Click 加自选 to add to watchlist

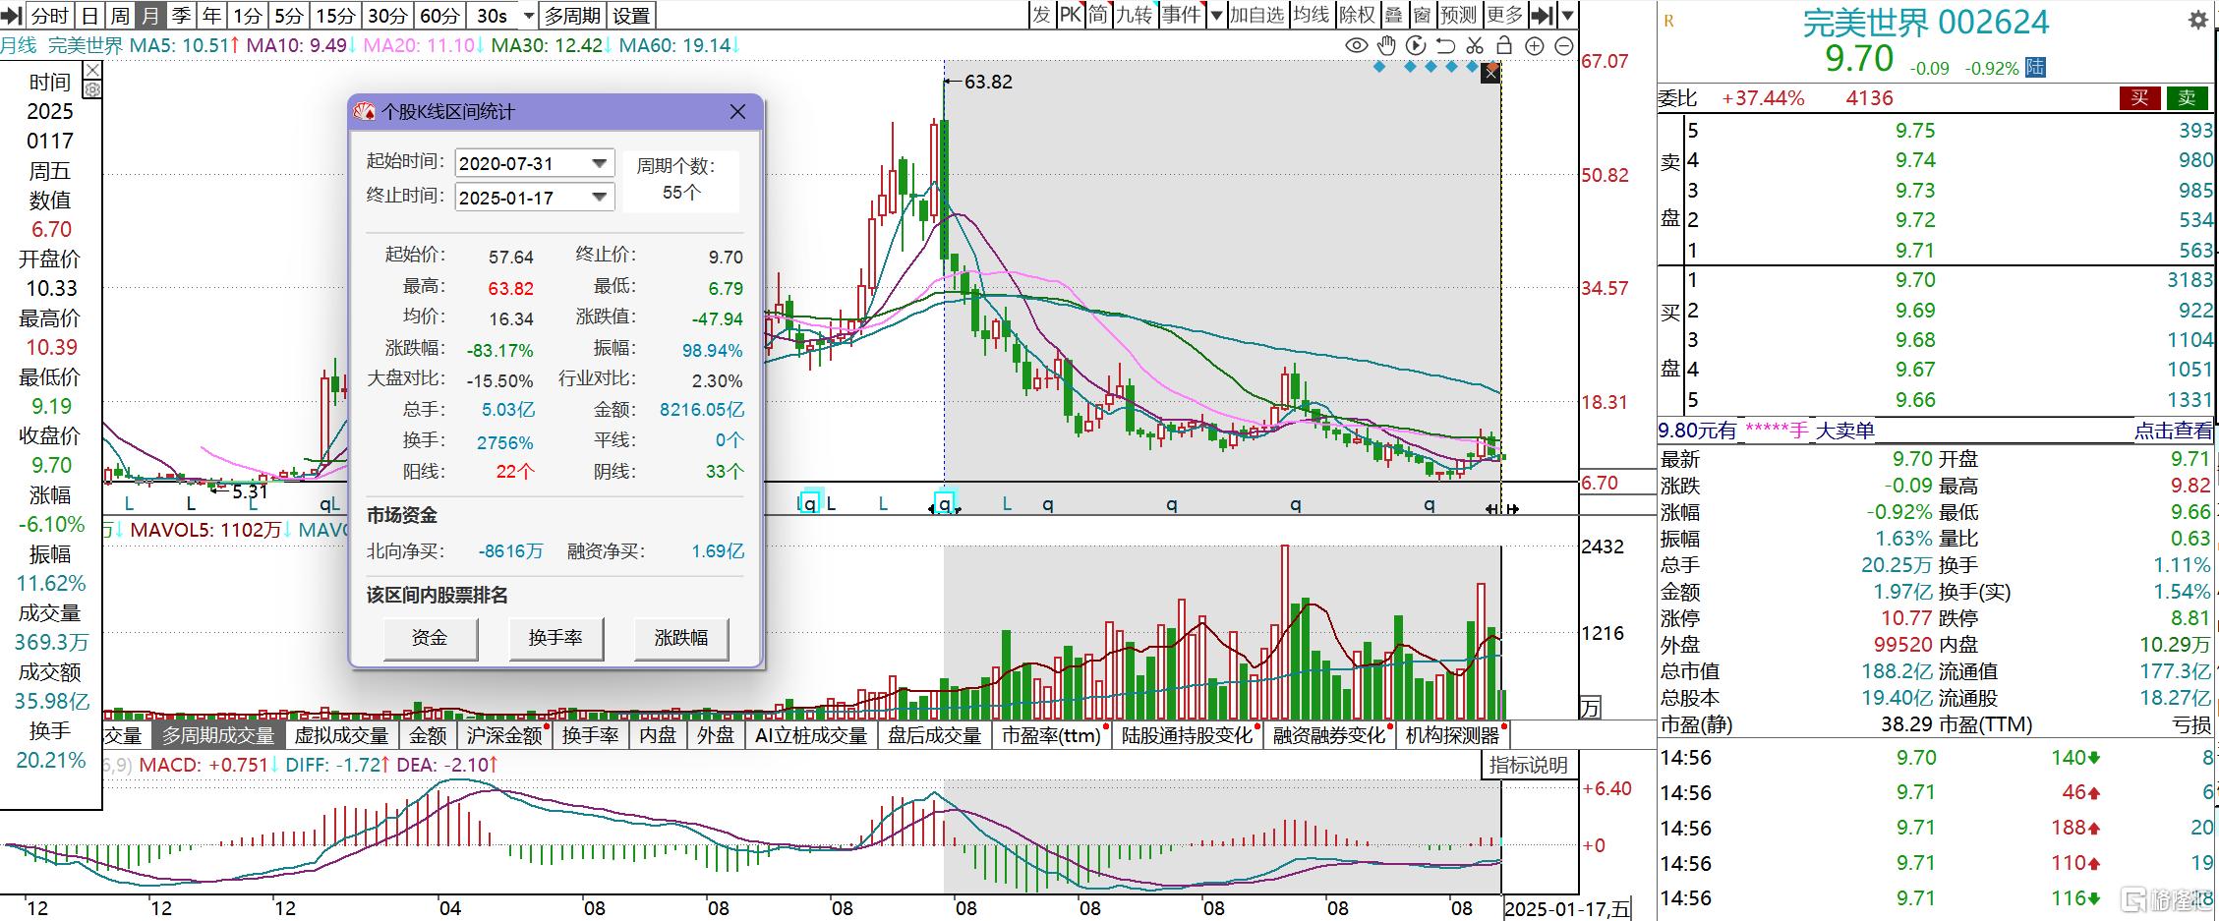pyautogui.click(x=1257, y=15)
